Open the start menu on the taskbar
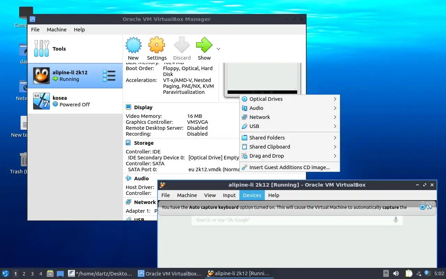Viewport: 446px width, 279px height. (x=5, y=273)
